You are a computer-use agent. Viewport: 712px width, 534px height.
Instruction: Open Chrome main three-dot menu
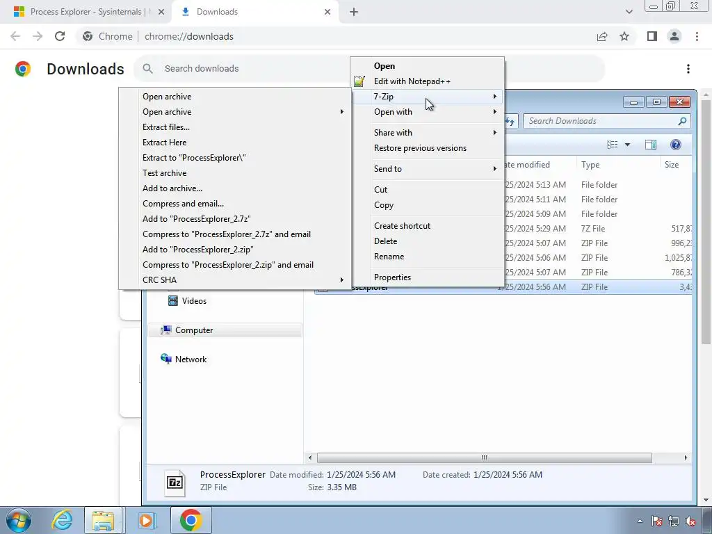pos(697,36)
